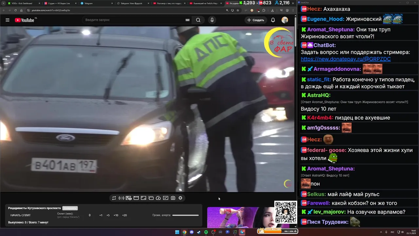Viewport: 419px width, 236px height.
Task: Click the K4r4mb4 username in chat
Action: click(x=320, y=118)
